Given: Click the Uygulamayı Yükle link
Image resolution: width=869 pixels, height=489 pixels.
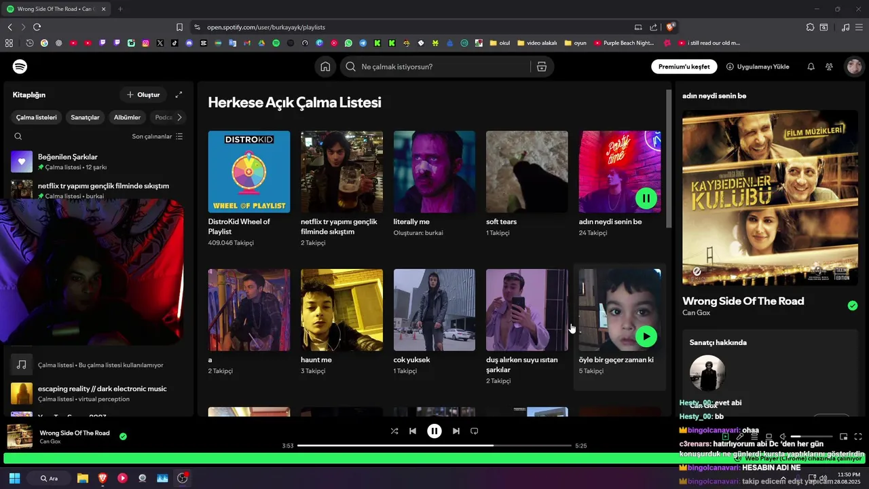Looking at the screenshot, I should 758,67.
